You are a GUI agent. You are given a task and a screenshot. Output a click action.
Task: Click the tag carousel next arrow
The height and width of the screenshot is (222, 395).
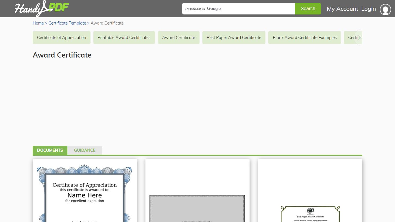click(x=358, y=38)
